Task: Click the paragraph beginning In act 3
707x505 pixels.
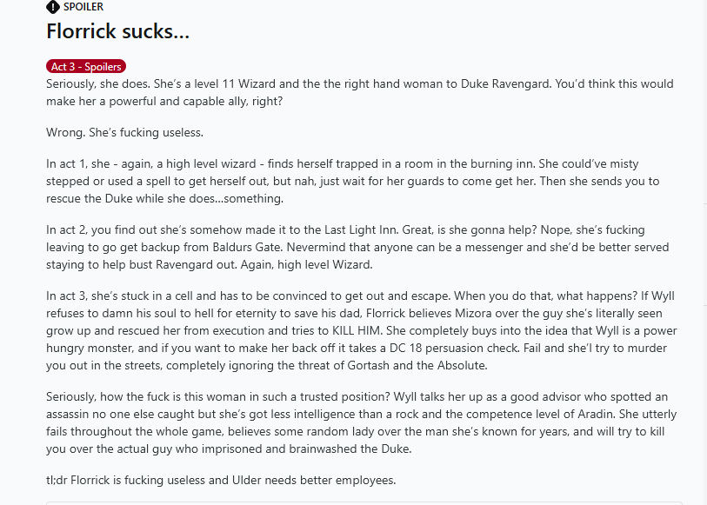Action: (361, 330)
